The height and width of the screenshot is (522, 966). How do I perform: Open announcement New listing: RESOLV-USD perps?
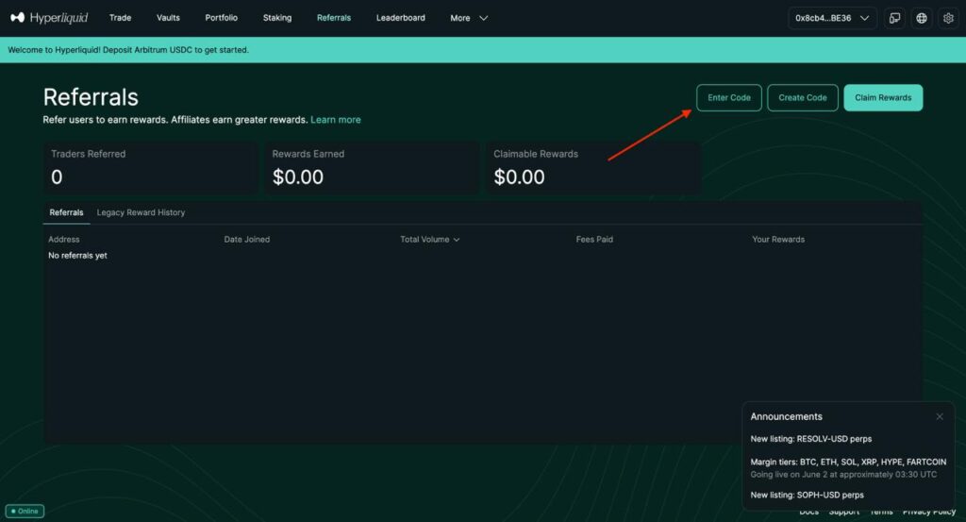[810, 439]
